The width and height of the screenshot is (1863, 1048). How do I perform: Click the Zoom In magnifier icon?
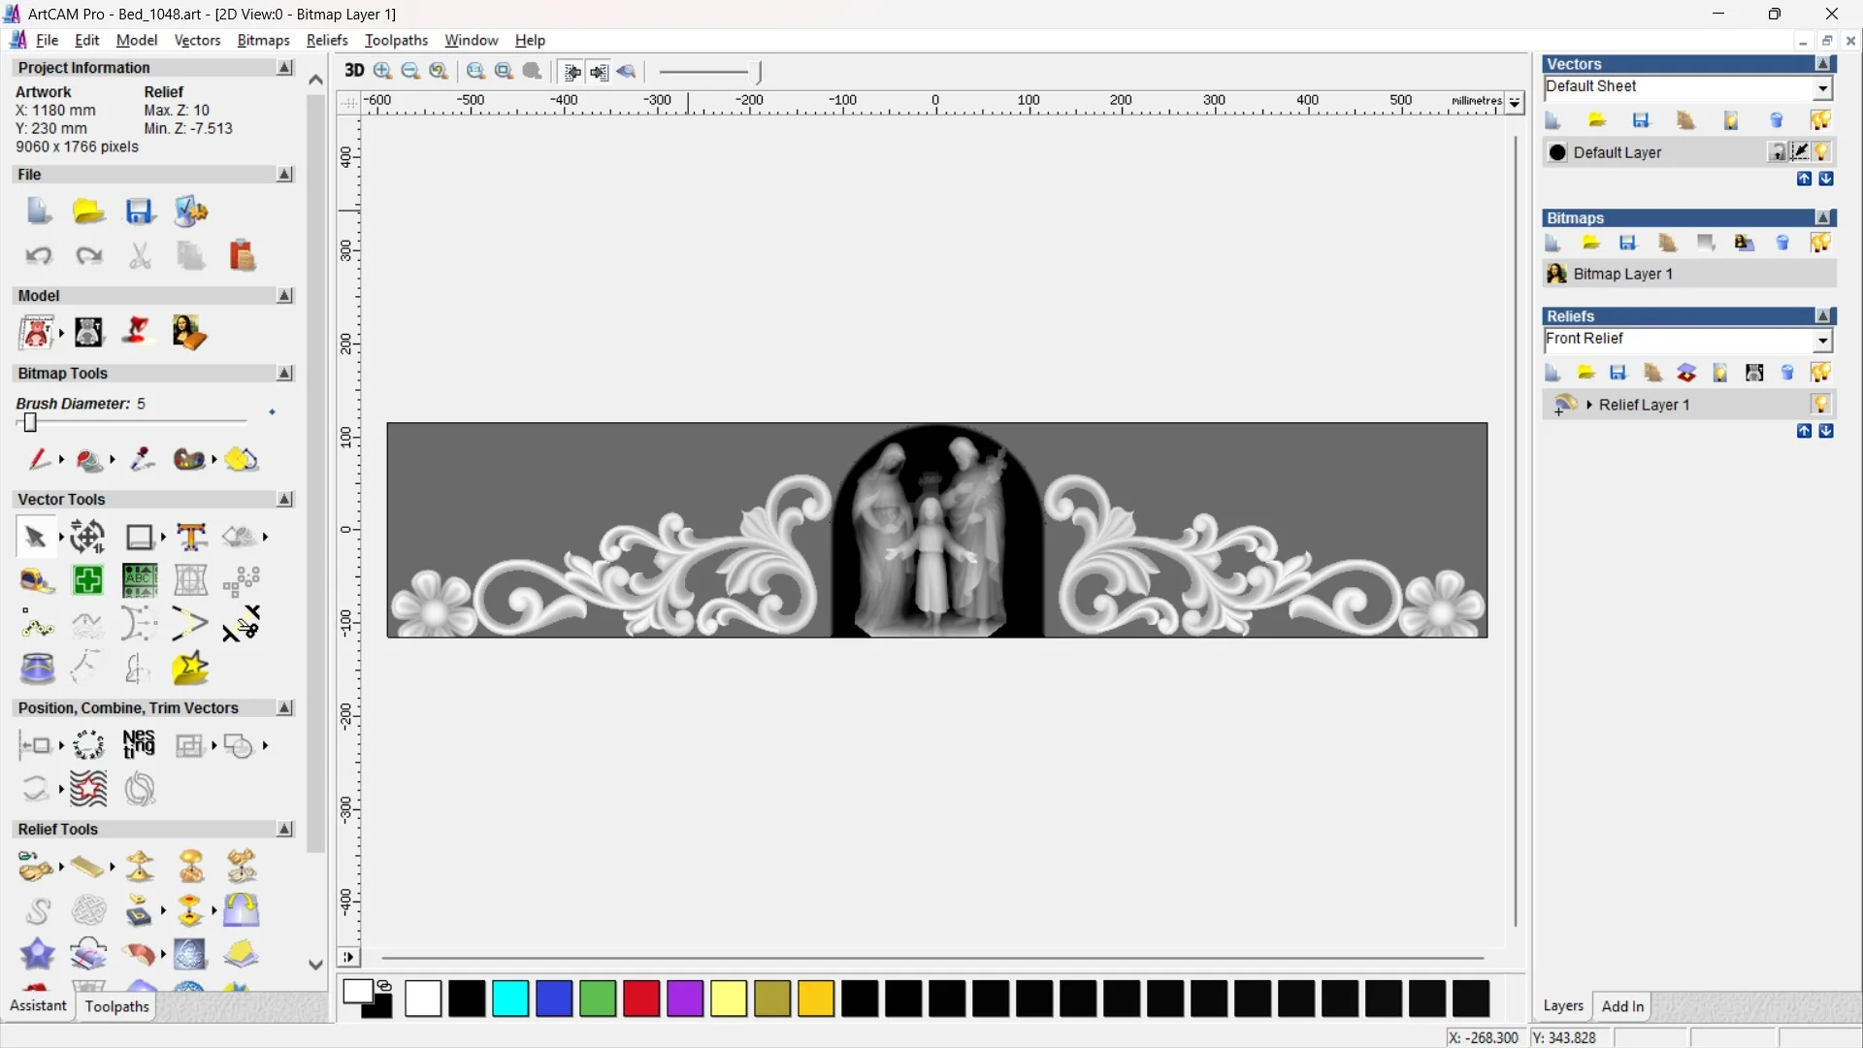(383, 71)
